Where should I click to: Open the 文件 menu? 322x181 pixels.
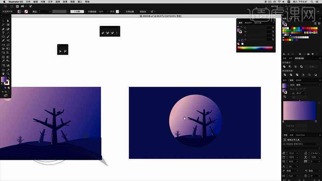point(28,2)
